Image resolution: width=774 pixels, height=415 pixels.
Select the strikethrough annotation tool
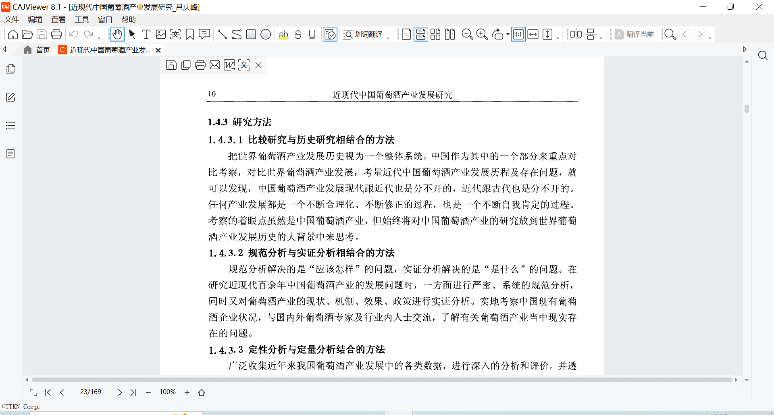click(298, 35)
